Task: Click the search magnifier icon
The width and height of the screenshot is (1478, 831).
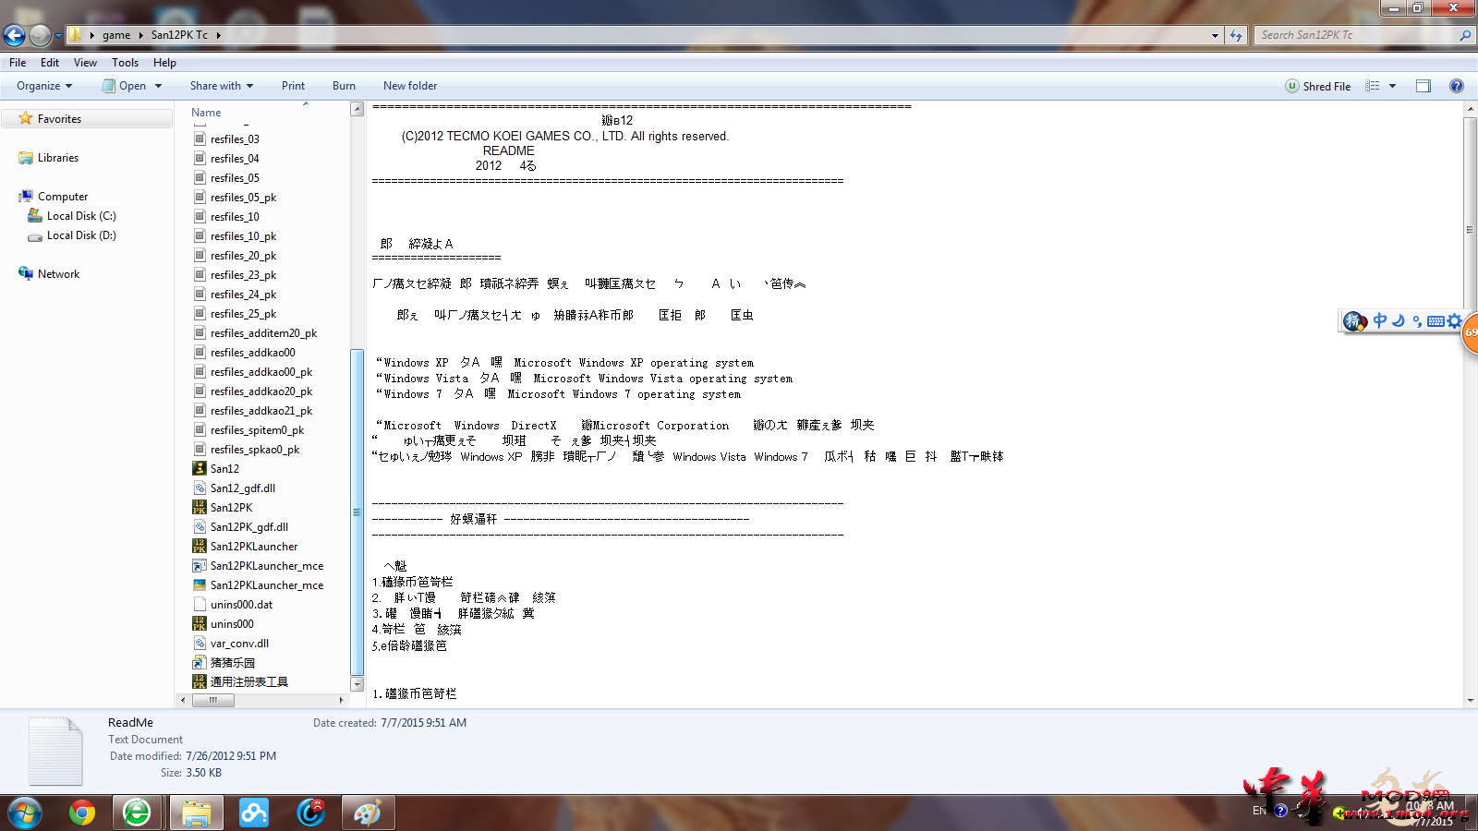Action: coord(1464,35)
